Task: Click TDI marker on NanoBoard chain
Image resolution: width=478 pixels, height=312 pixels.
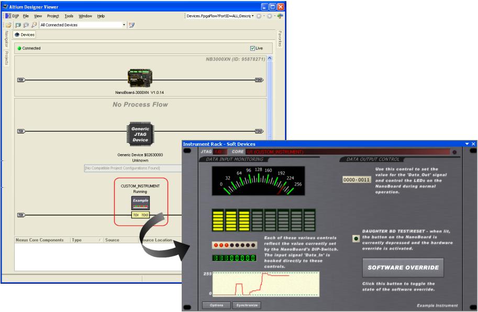Action: click(x=21, y=80)
